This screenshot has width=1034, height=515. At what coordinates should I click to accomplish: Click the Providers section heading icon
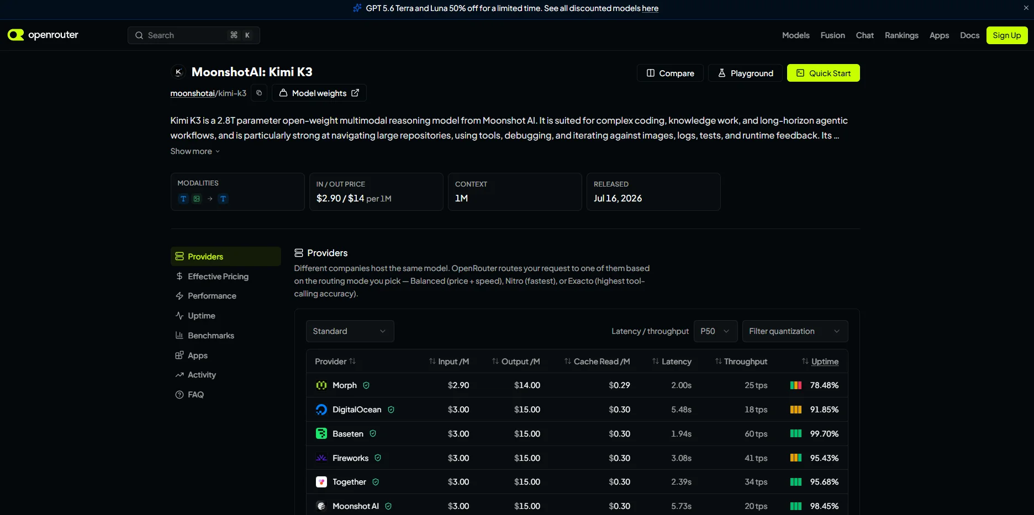point(299,253)
